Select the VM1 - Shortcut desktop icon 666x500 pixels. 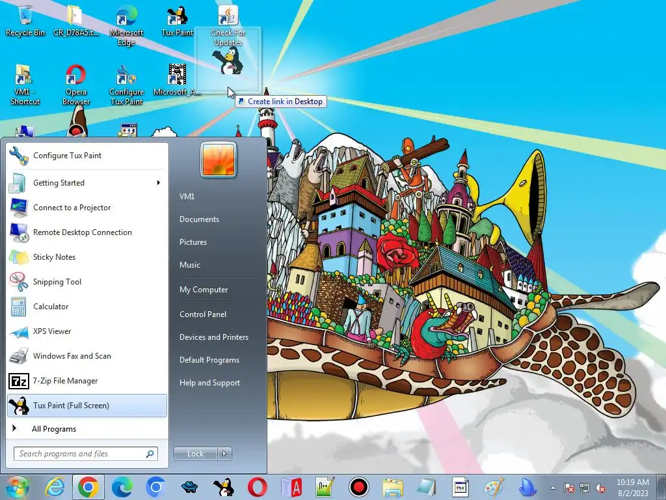pos(25,84)
